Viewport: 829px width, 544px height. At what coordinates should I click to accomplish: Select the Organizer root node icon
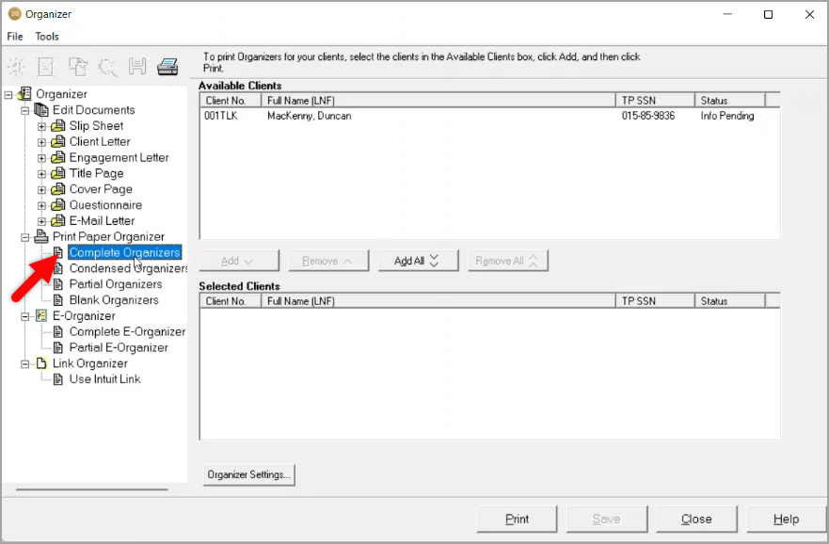24,94
